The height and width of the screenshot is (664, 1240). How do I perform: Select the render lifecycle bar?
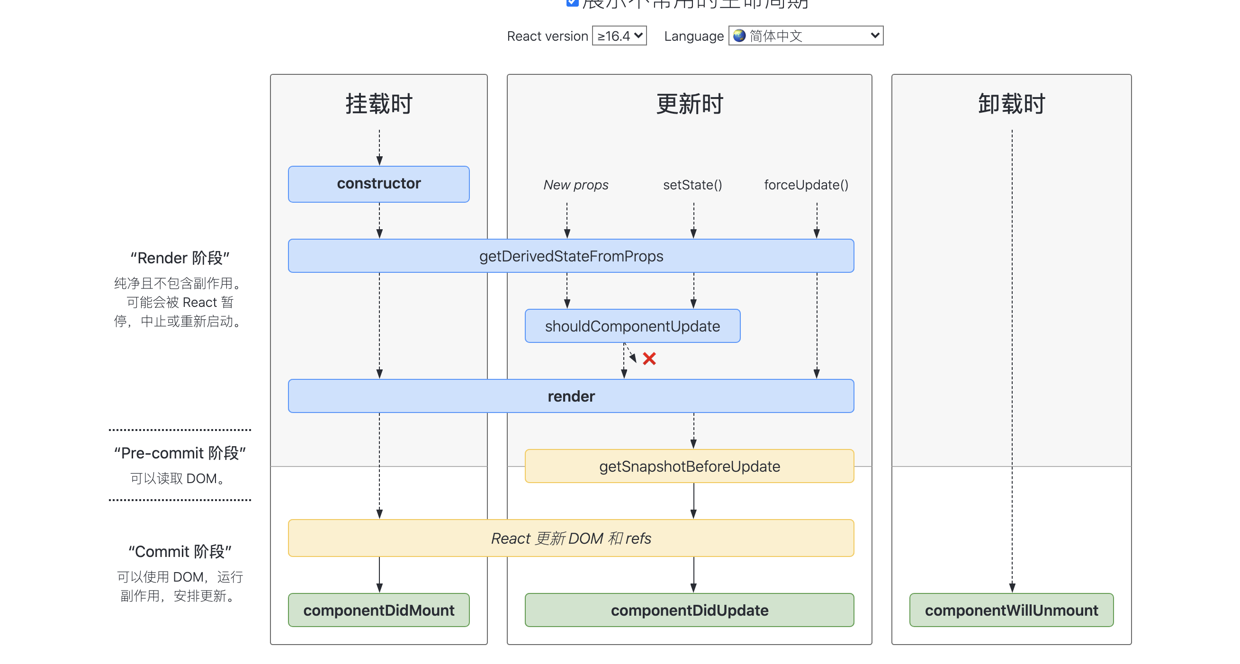pos(571,396)
